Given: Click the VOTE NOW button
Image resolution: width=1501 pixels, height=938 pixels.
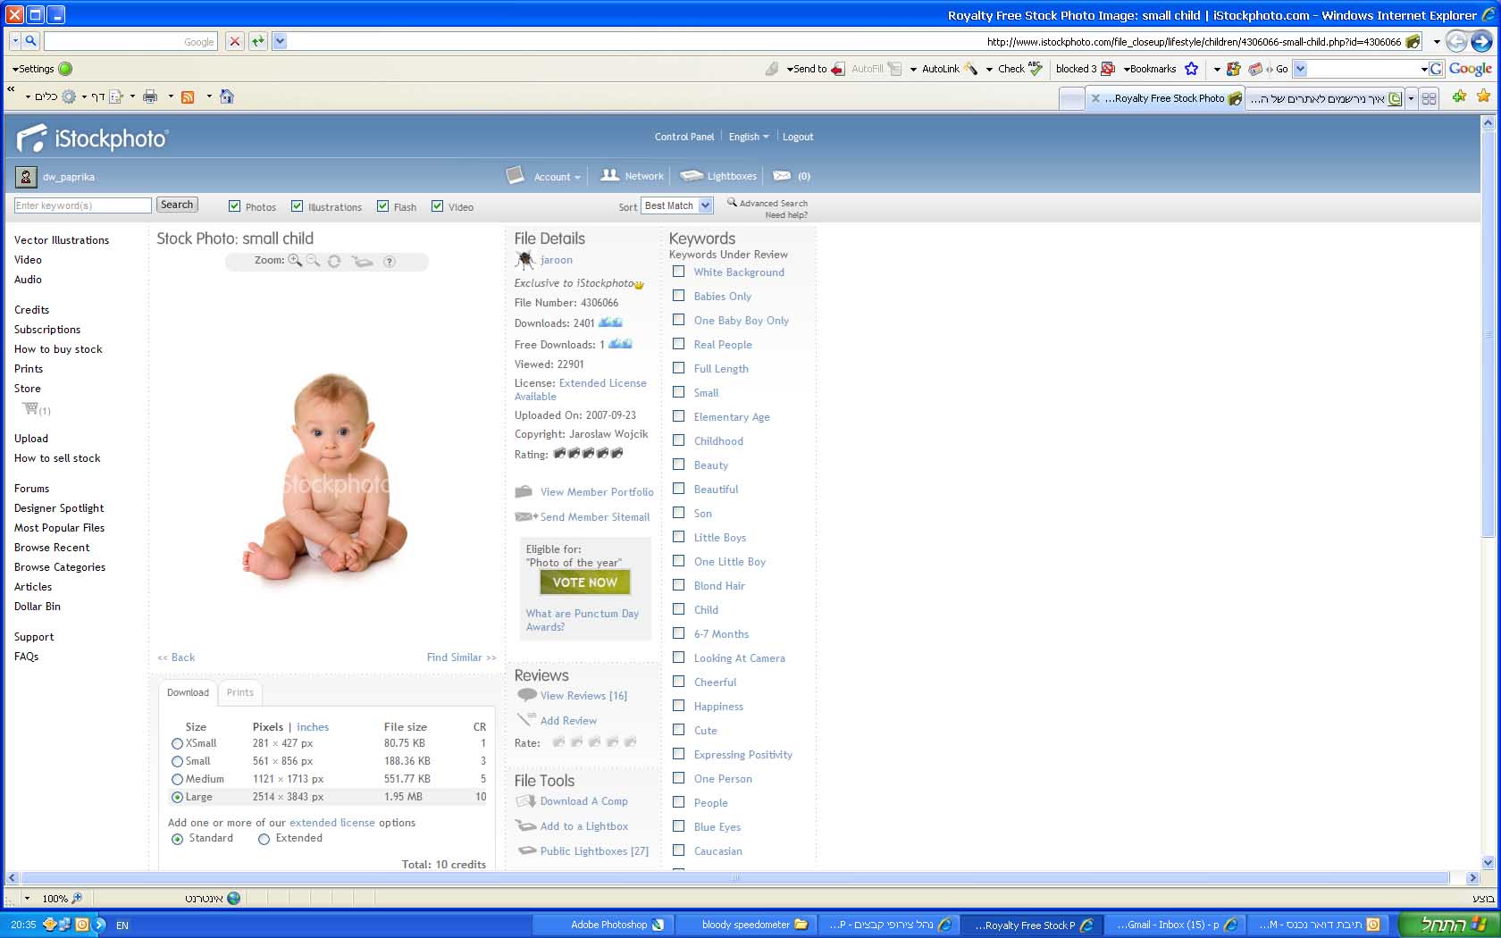Looking at the screenshot, I should pyautogui.click(x=585, y=582).
